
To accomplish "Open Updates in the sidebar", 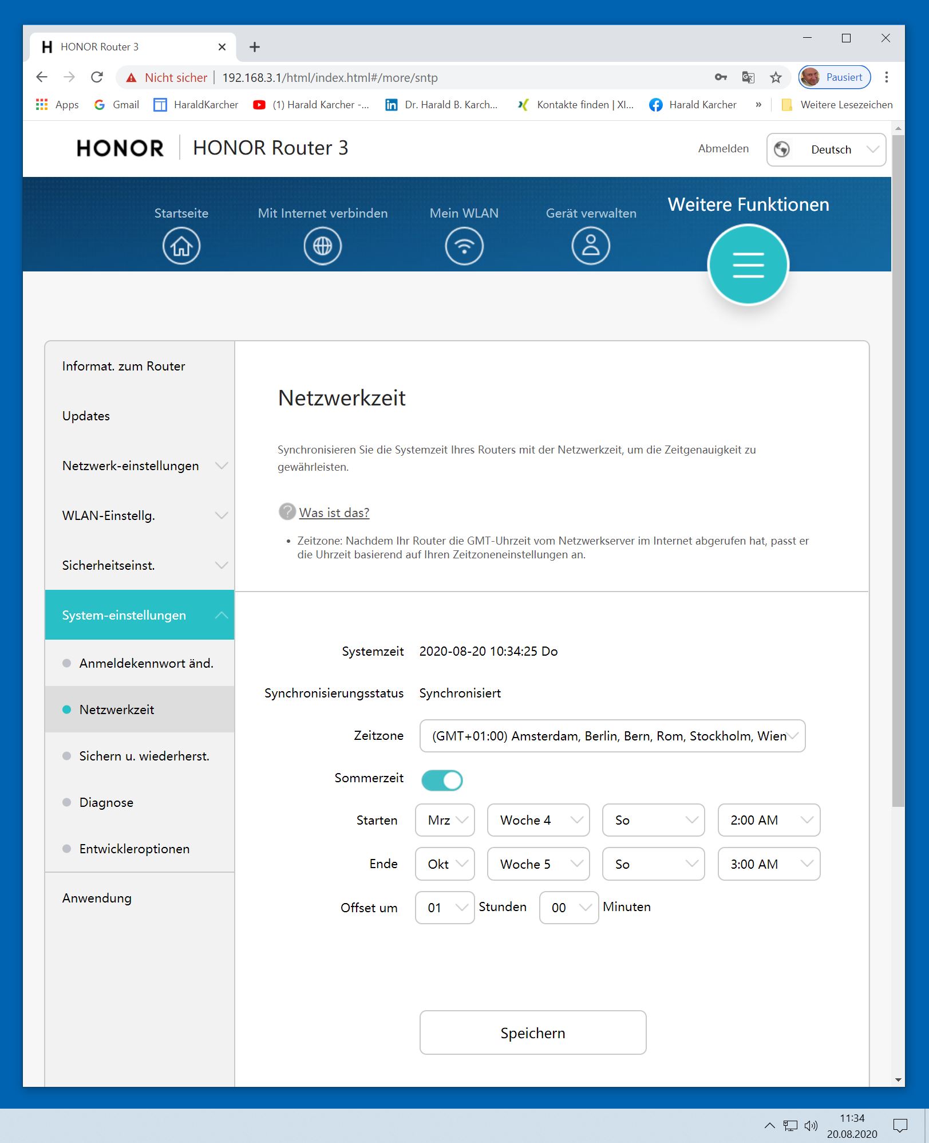I will 140,416.
